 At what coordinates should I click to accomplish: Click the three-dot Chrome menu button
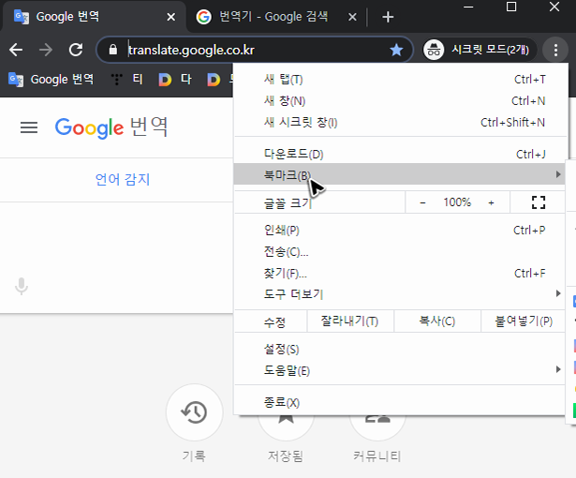pos(555,50)
